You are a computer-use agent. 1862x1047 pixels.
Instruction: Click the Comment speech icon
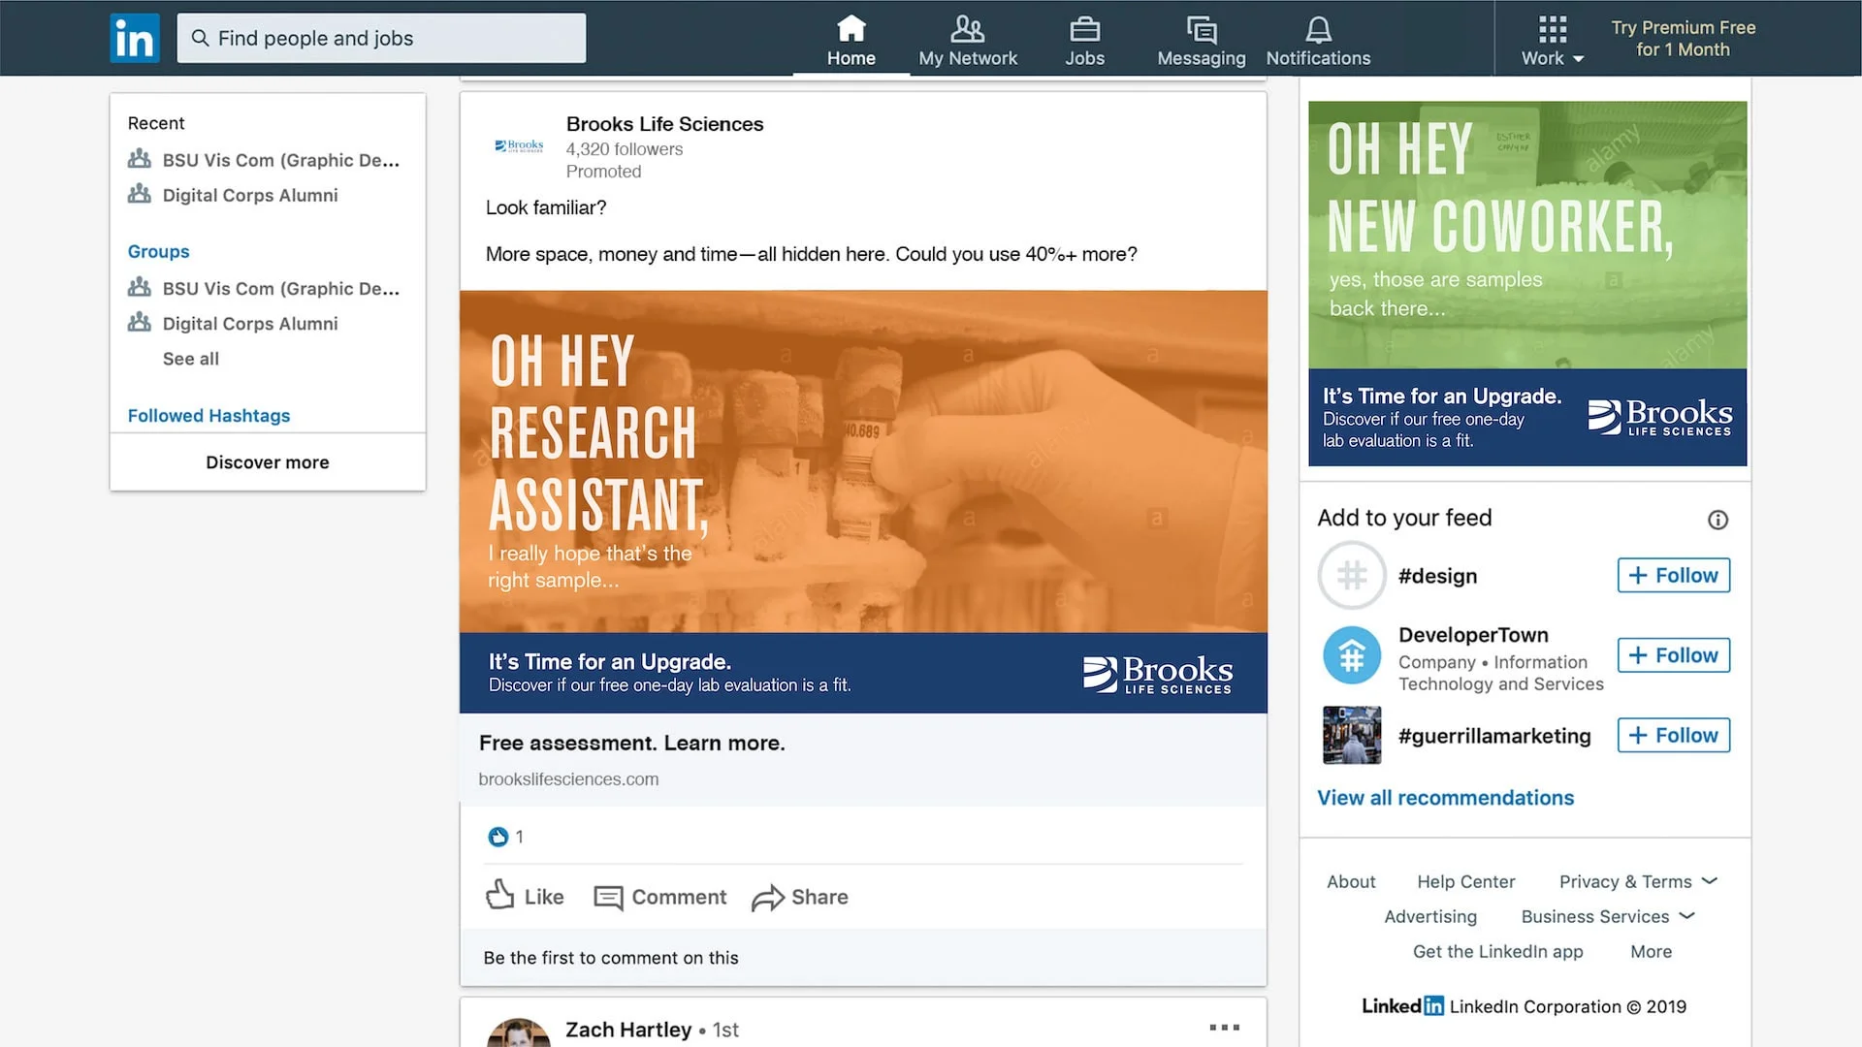(608, 898)
